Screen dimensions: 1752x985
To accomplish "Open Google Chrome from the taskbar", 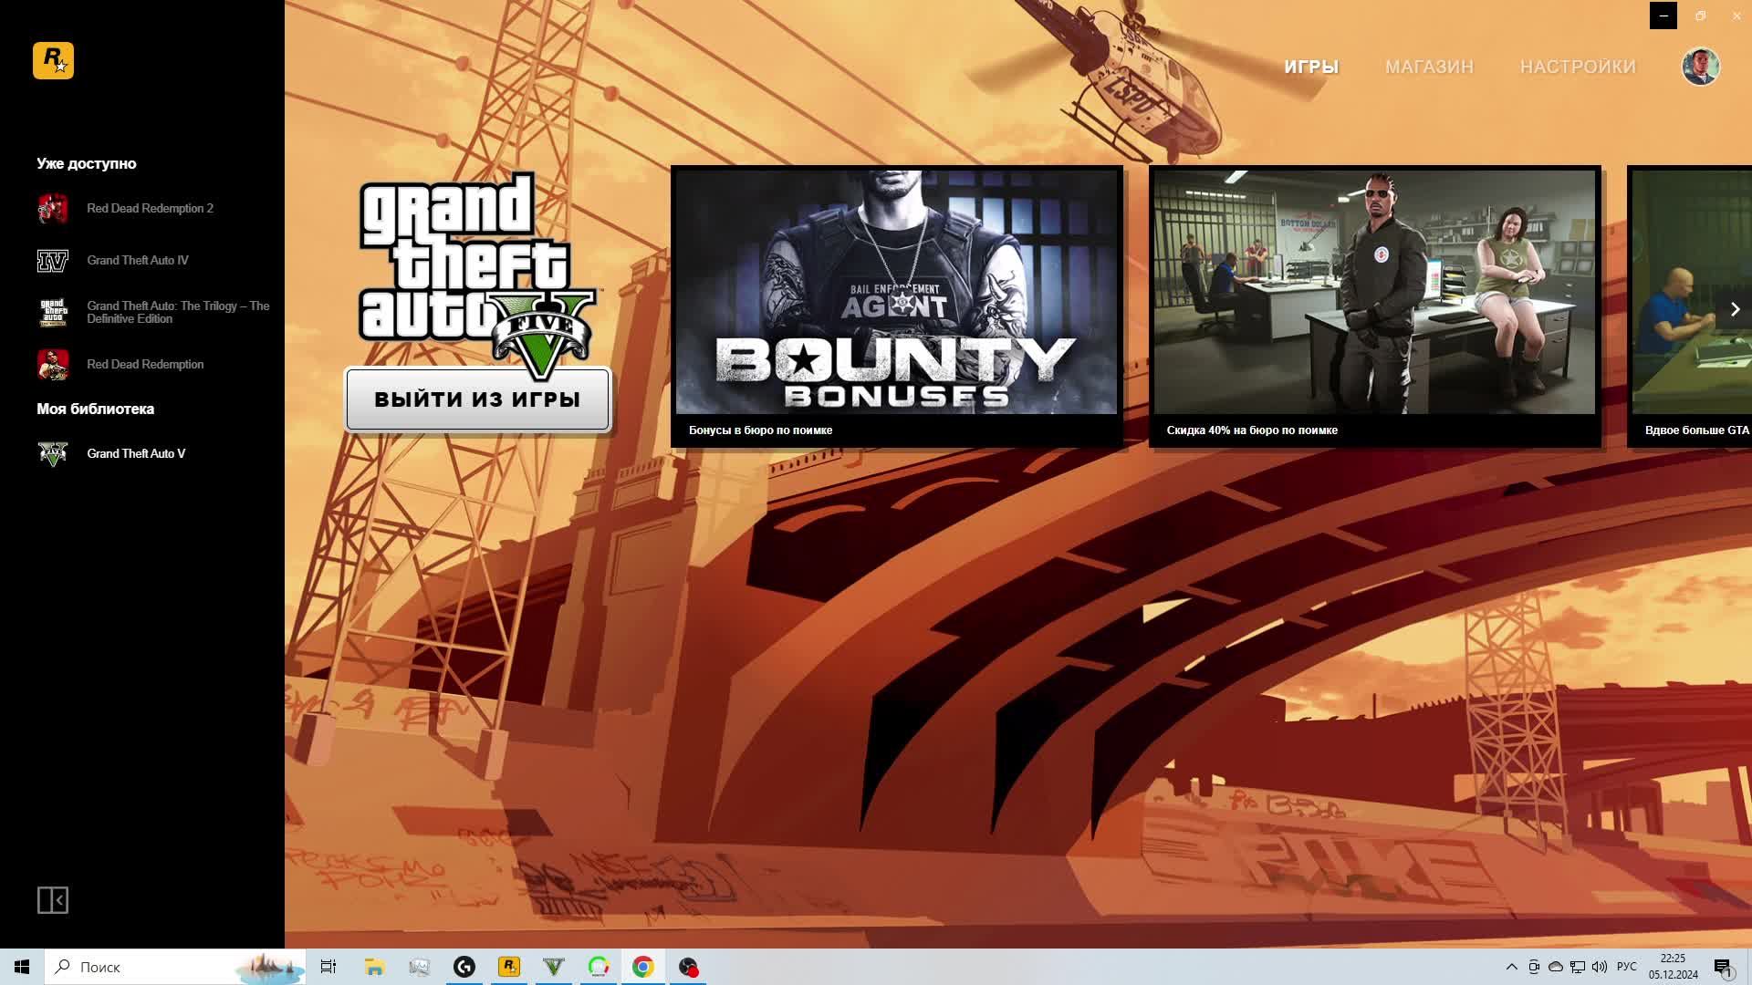I will (643, 967).
